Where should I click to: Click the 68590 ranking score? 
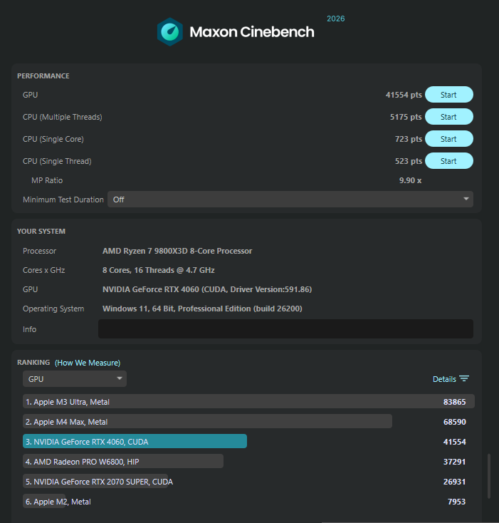(454, 422)
